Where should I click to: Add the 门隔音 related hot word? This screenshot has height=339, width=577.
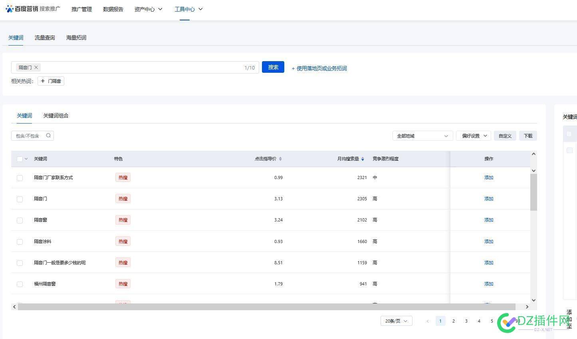[51, 81]
